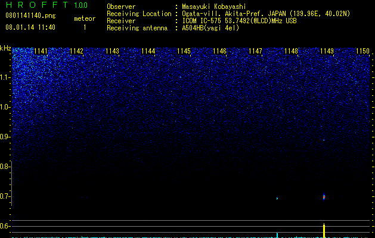Click the 1141 time marker

tap(41, 51)
